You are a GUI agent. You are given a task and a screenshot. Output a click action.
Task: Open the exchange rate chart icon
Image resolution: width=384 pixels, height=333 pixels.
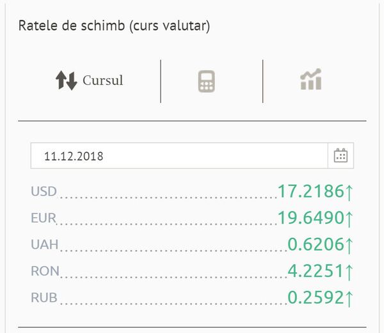click(311, 79)
